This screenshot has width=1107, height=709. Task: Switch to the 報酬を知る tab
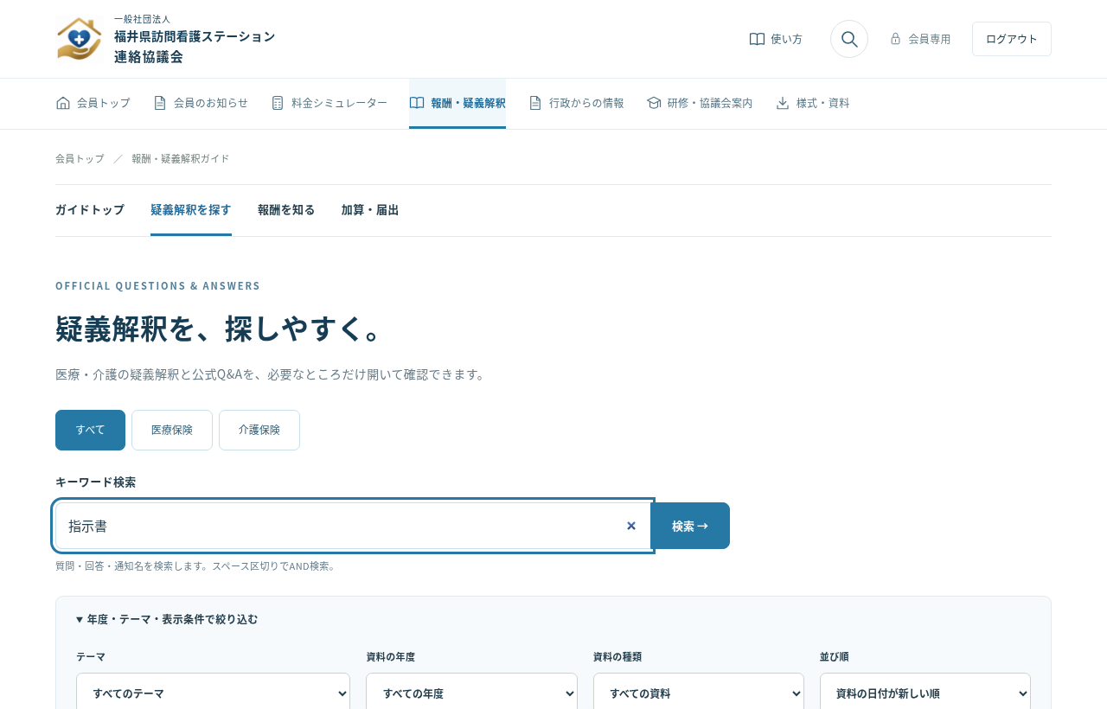pyautogui.click(x=286, y=210)
